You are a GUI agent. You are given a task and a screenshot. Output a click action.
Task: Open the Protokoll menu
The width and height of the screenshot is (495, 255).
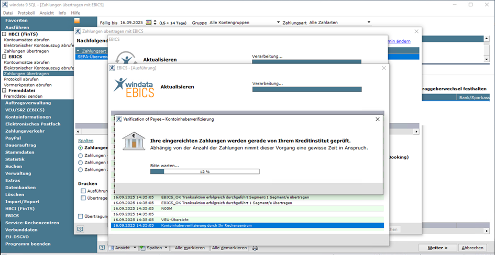pyautogui.click(x=26, y=12)
